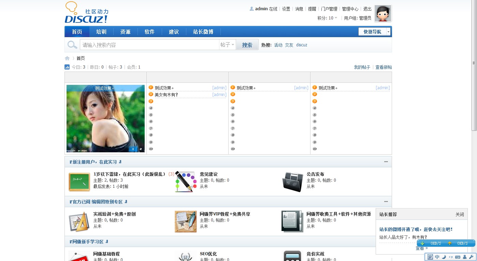Open the 网赚基础教程 red sign icon
Viewport: 477px width, 261px height.
(x=79, y=256)
